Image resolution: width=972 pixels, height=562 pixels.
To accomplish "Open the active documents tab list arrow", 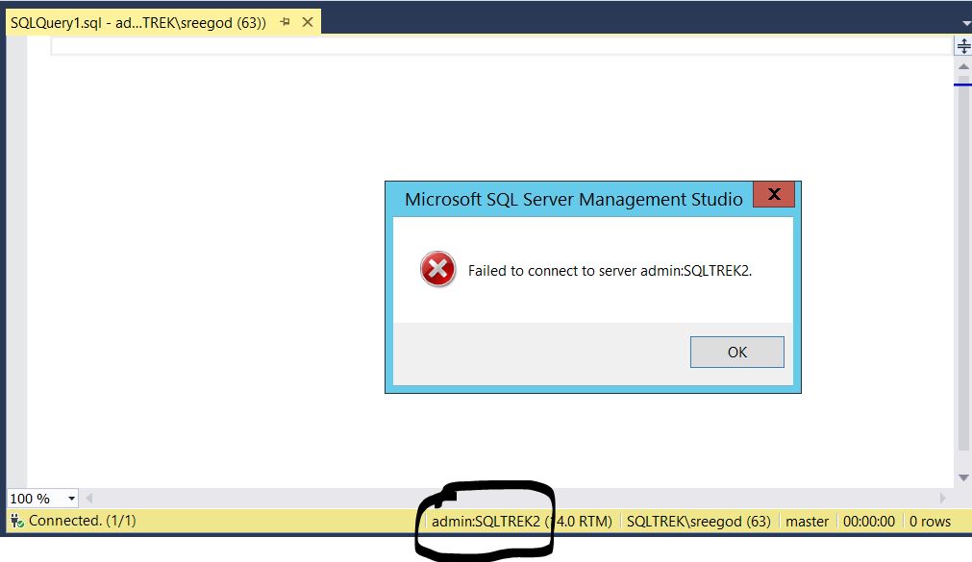I will coord(964,22).
